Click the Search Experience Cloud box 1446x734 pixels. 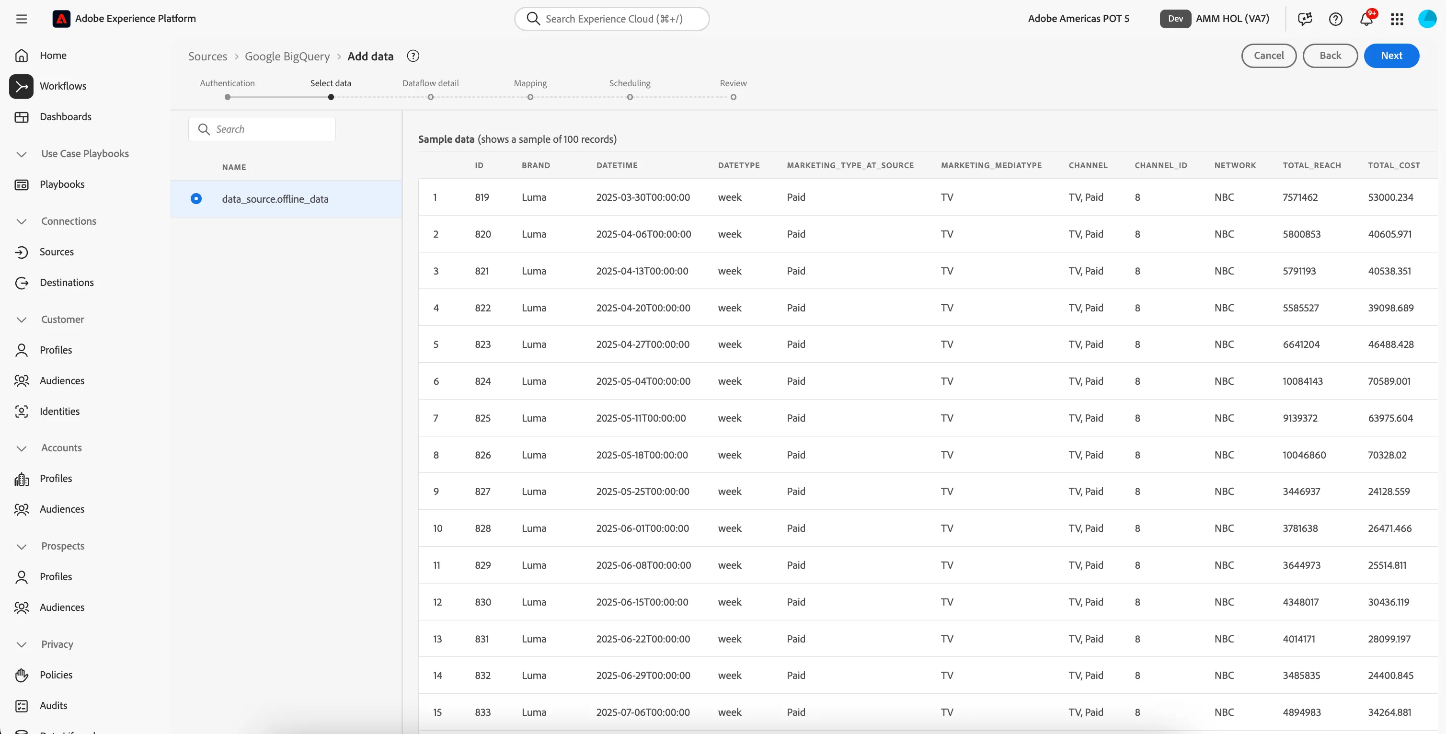pyautogui.click(x=612, y=19)
